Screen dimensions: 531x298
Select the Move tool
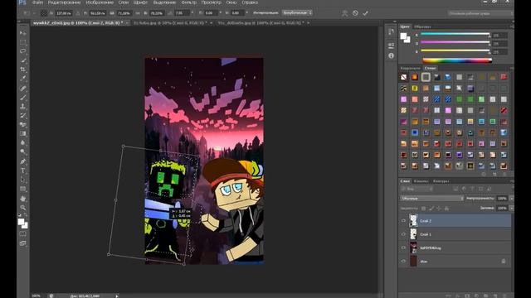coord(22,33)
